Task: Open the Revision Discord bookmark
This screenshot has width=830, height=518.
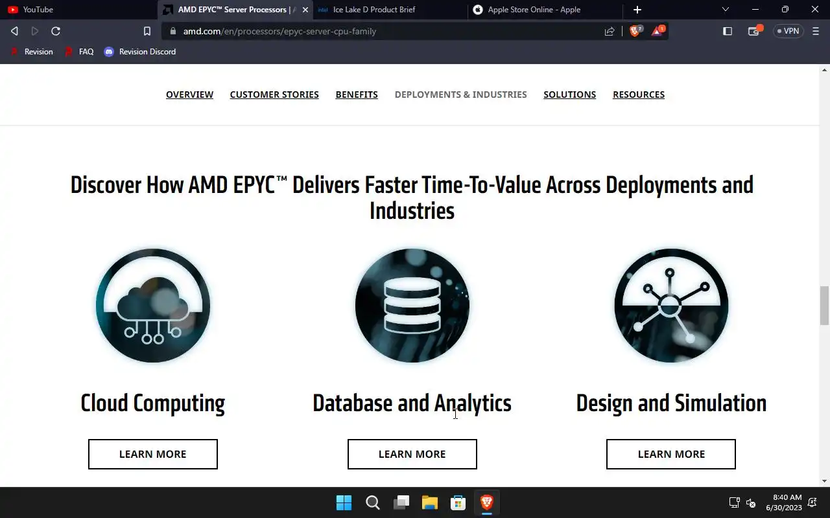Action: (140, 52)
